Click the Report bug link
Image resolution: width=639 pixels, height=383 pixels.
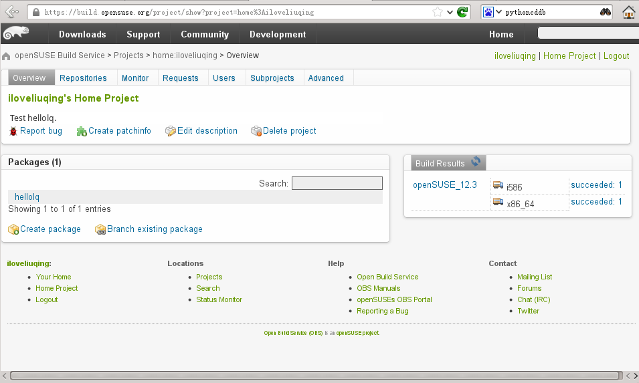coord(41,130)
